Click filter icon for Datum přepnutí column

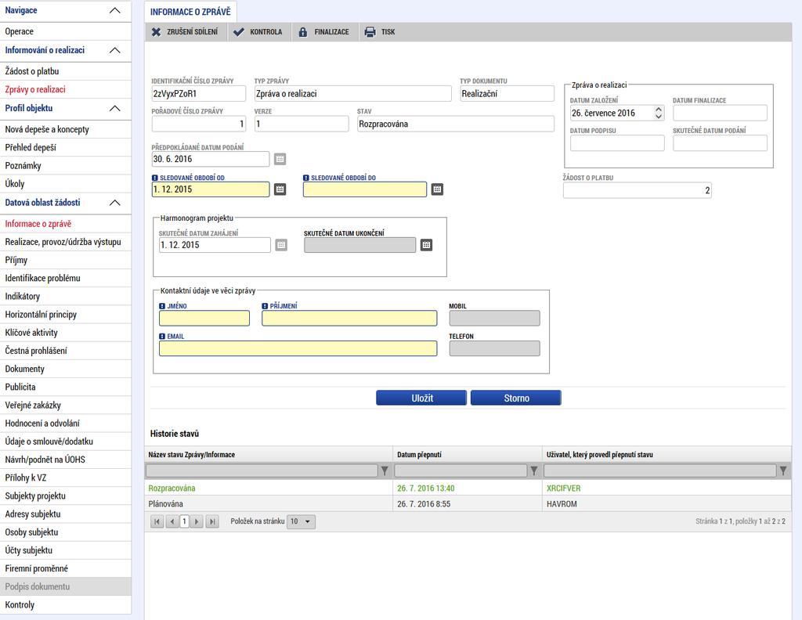pos(534,470)
